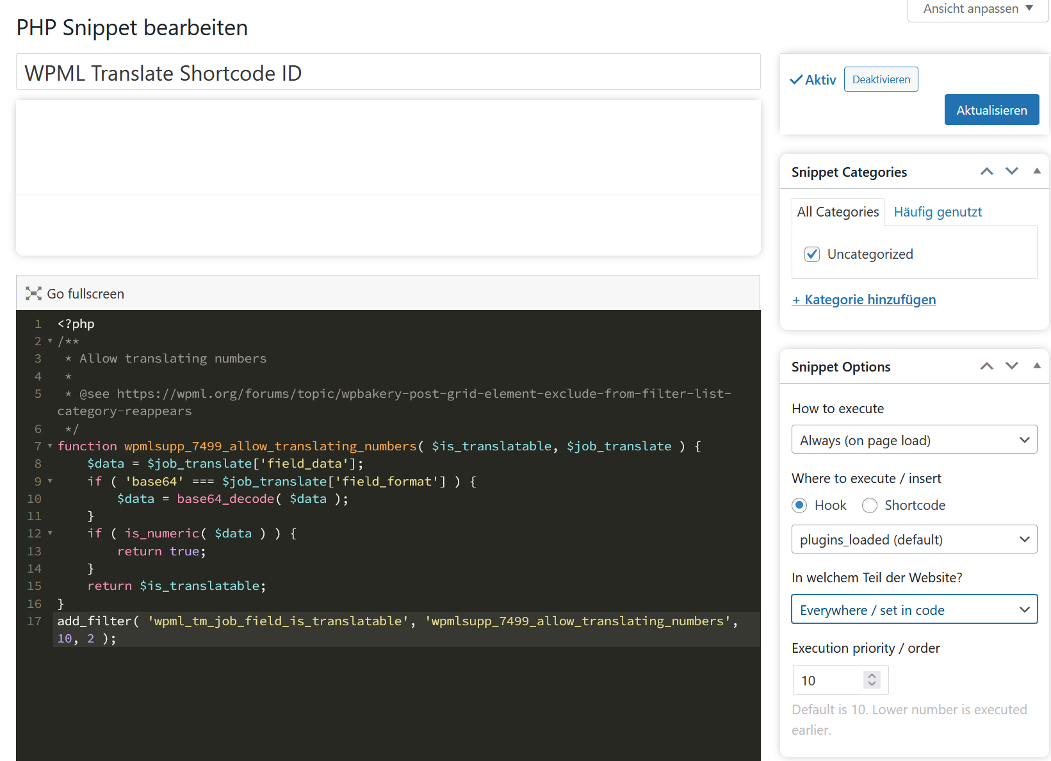Click the Snippet Categories heading
Viewport: 1051px width, 761px height.
click(x=849, y=172)
